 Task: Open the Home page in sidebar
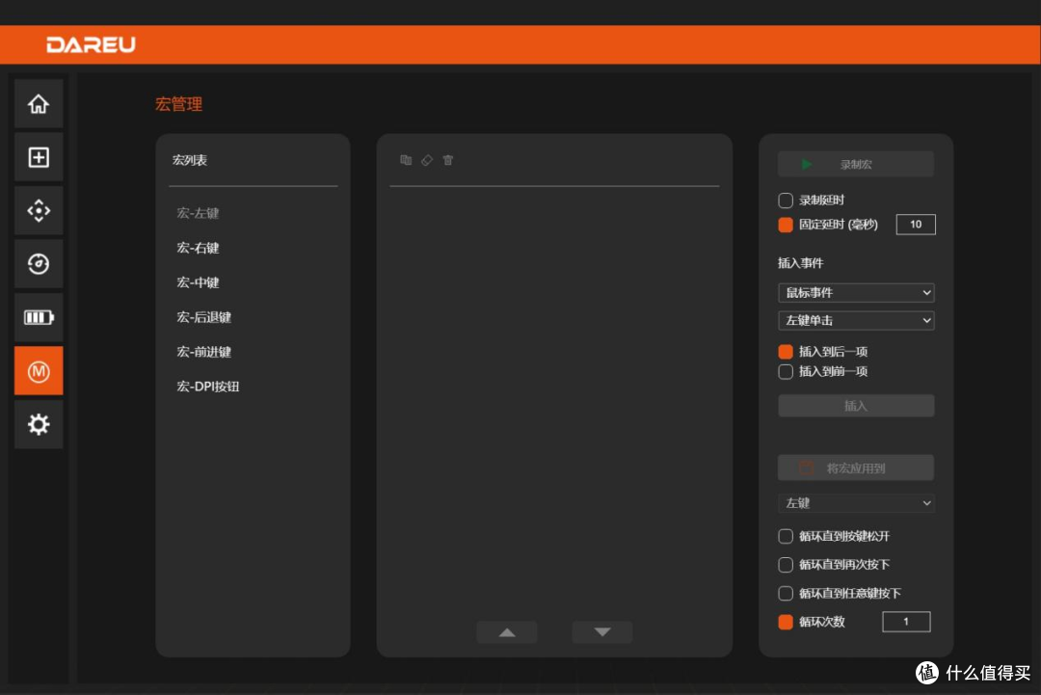coord(39,103)
